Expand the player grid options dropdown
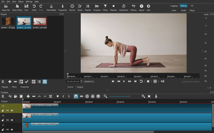Screen dimensions: 214x133 coord(159,81)
